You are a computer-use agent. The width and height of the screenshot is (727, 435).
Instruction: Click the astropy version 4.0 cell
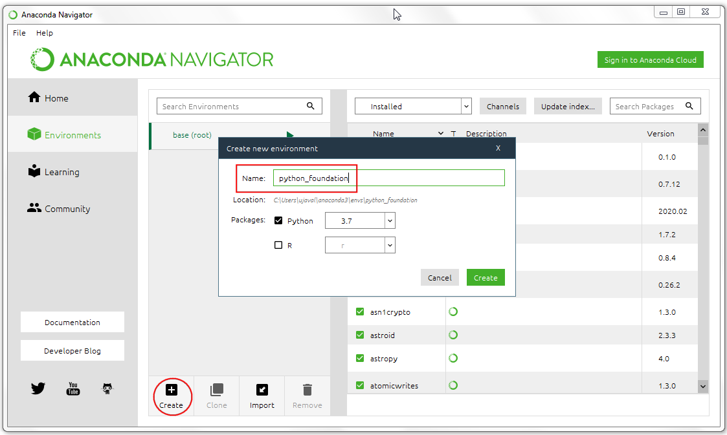[x=664, y=359]
